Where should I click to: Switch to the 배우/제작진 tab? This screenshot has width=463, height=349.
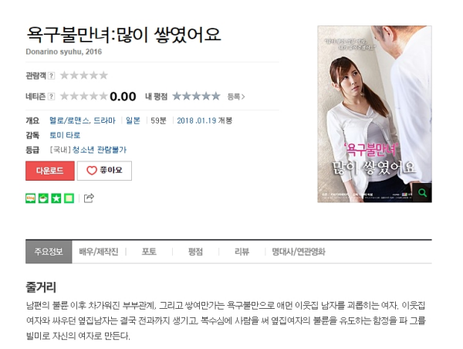click(x=98, y=252)
